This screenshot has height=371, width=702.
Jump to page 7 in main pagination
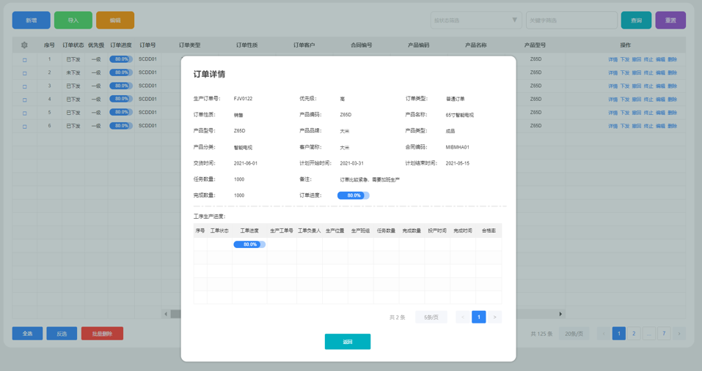[x=664, y=334]
